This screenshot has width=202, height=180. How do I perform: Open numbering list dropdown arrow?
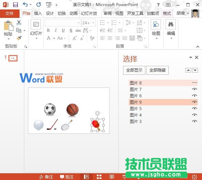pyautogui.click(x=120, y=23)
